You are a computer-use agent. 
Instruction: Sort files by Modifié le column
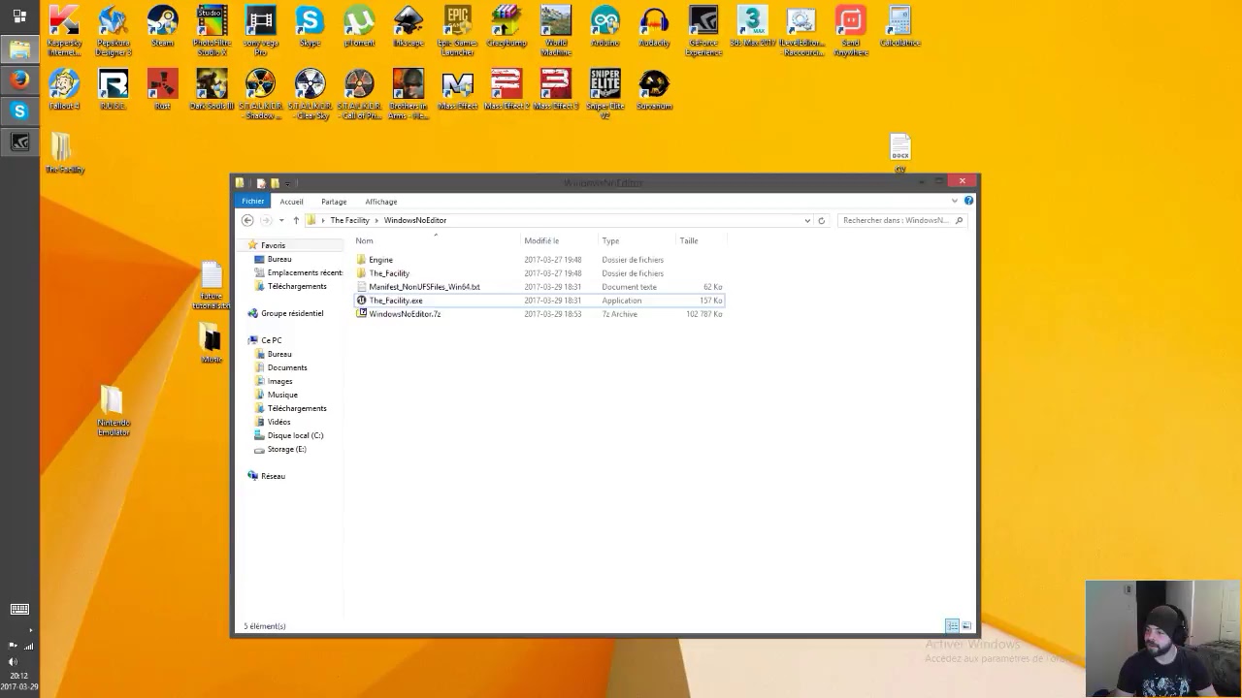click(x=541, y=240)
